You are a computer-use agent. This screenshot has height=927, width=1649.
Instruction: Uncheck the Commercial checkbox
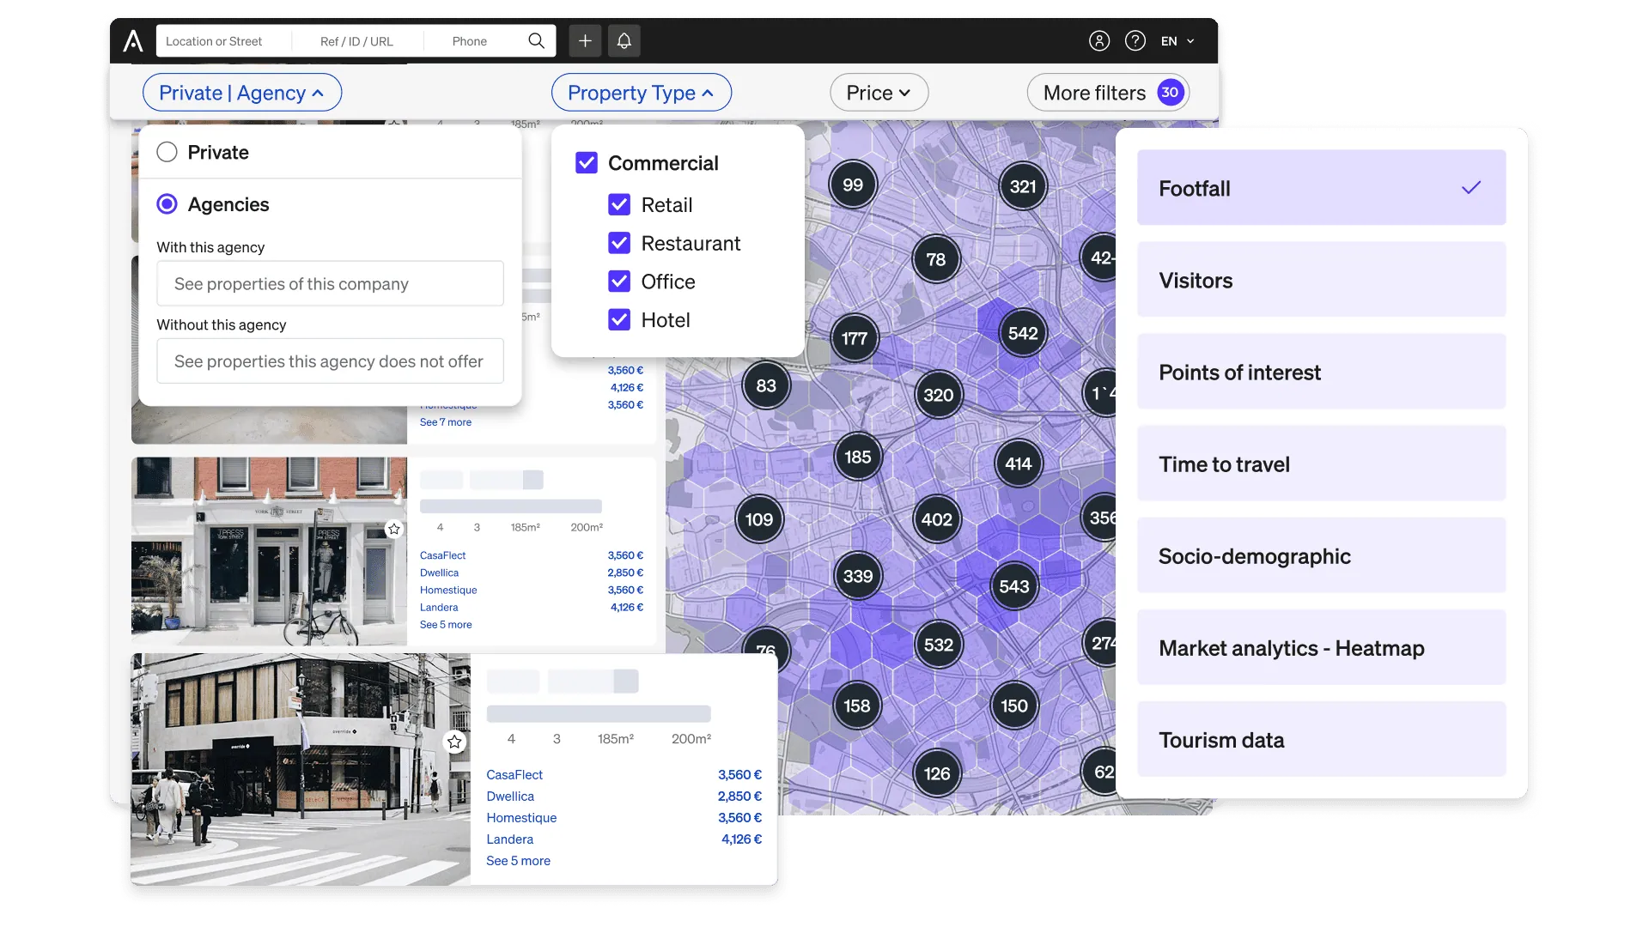coord(587,163)
